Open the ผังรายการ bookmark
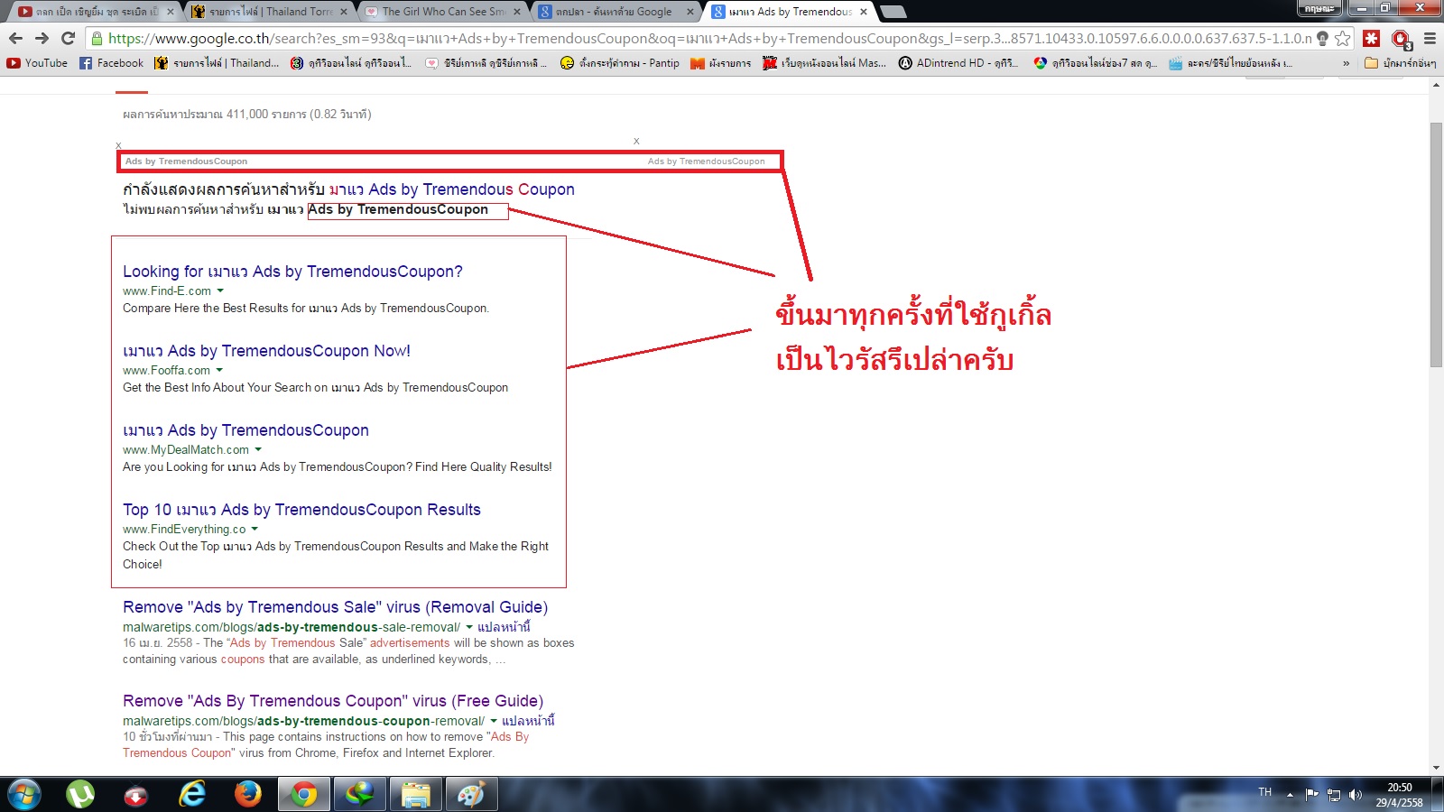The width and height of the screenshot is (1444, 812). click(x=720, y=63)
